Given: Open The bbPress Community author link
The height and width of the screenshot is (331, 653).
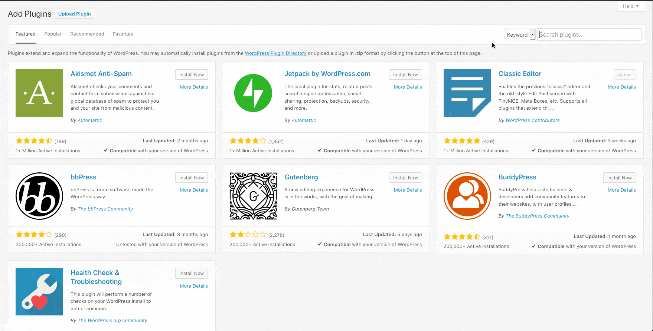Looking at the screenshot, I should (105, 209).
